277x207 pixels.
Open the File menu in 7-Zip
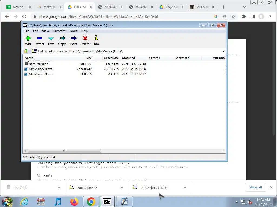27,31
